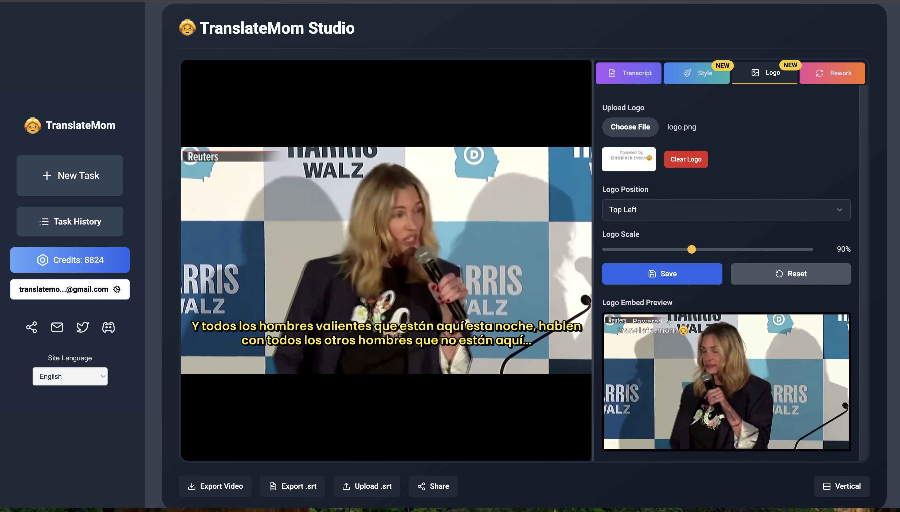Click the main video player
Image resolution: width=900 pixels, height=512 pixels.
pyautogui.click(x=386, y=260)
